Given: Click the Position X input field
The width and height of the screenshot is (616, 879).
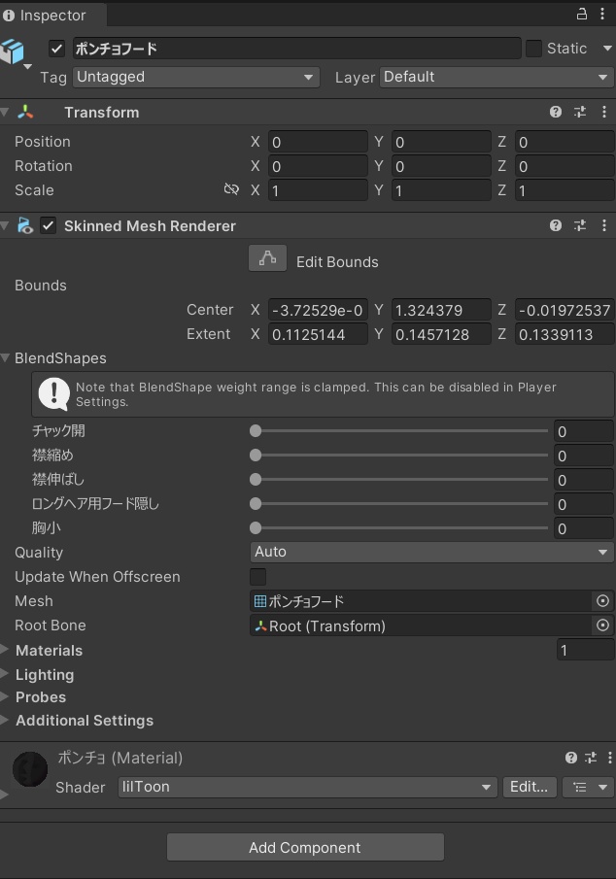Looking at the screenshot, I should [x=318, y=142].
